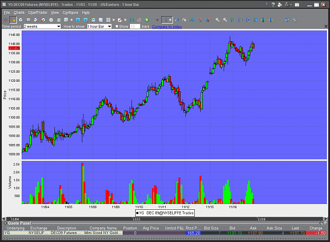Viewport: 330px width, 242px height.
Task: Click the edit-trendline pencil icon
Action: (x=200, y=20)
